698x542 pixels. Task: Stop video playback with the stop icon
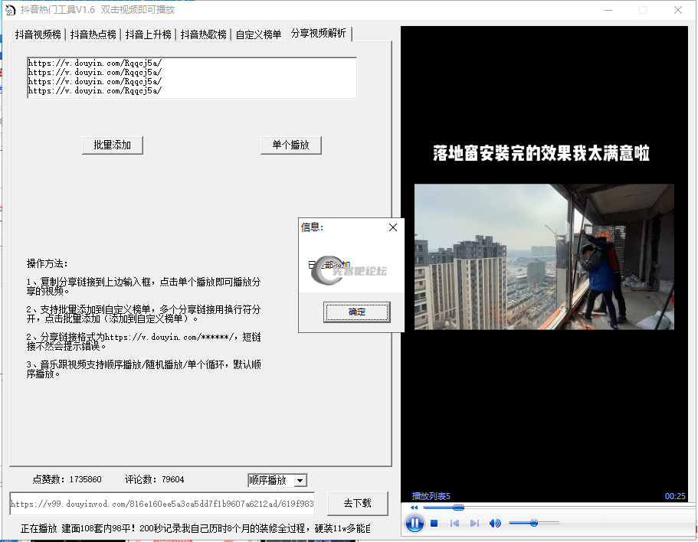[x=434, y=524]
